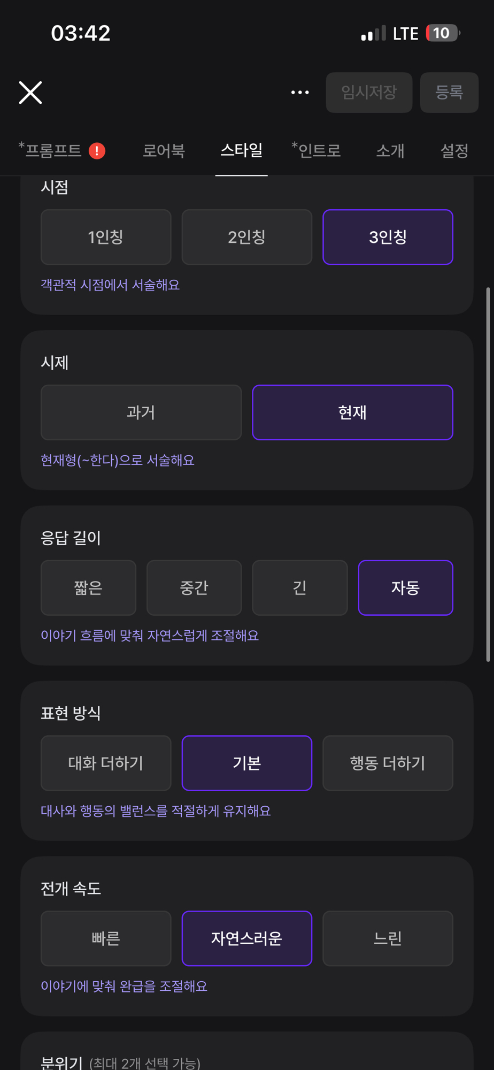Choose 중간 response length
The height and width of the screenshot is (1070, 494).
point(194,588)
